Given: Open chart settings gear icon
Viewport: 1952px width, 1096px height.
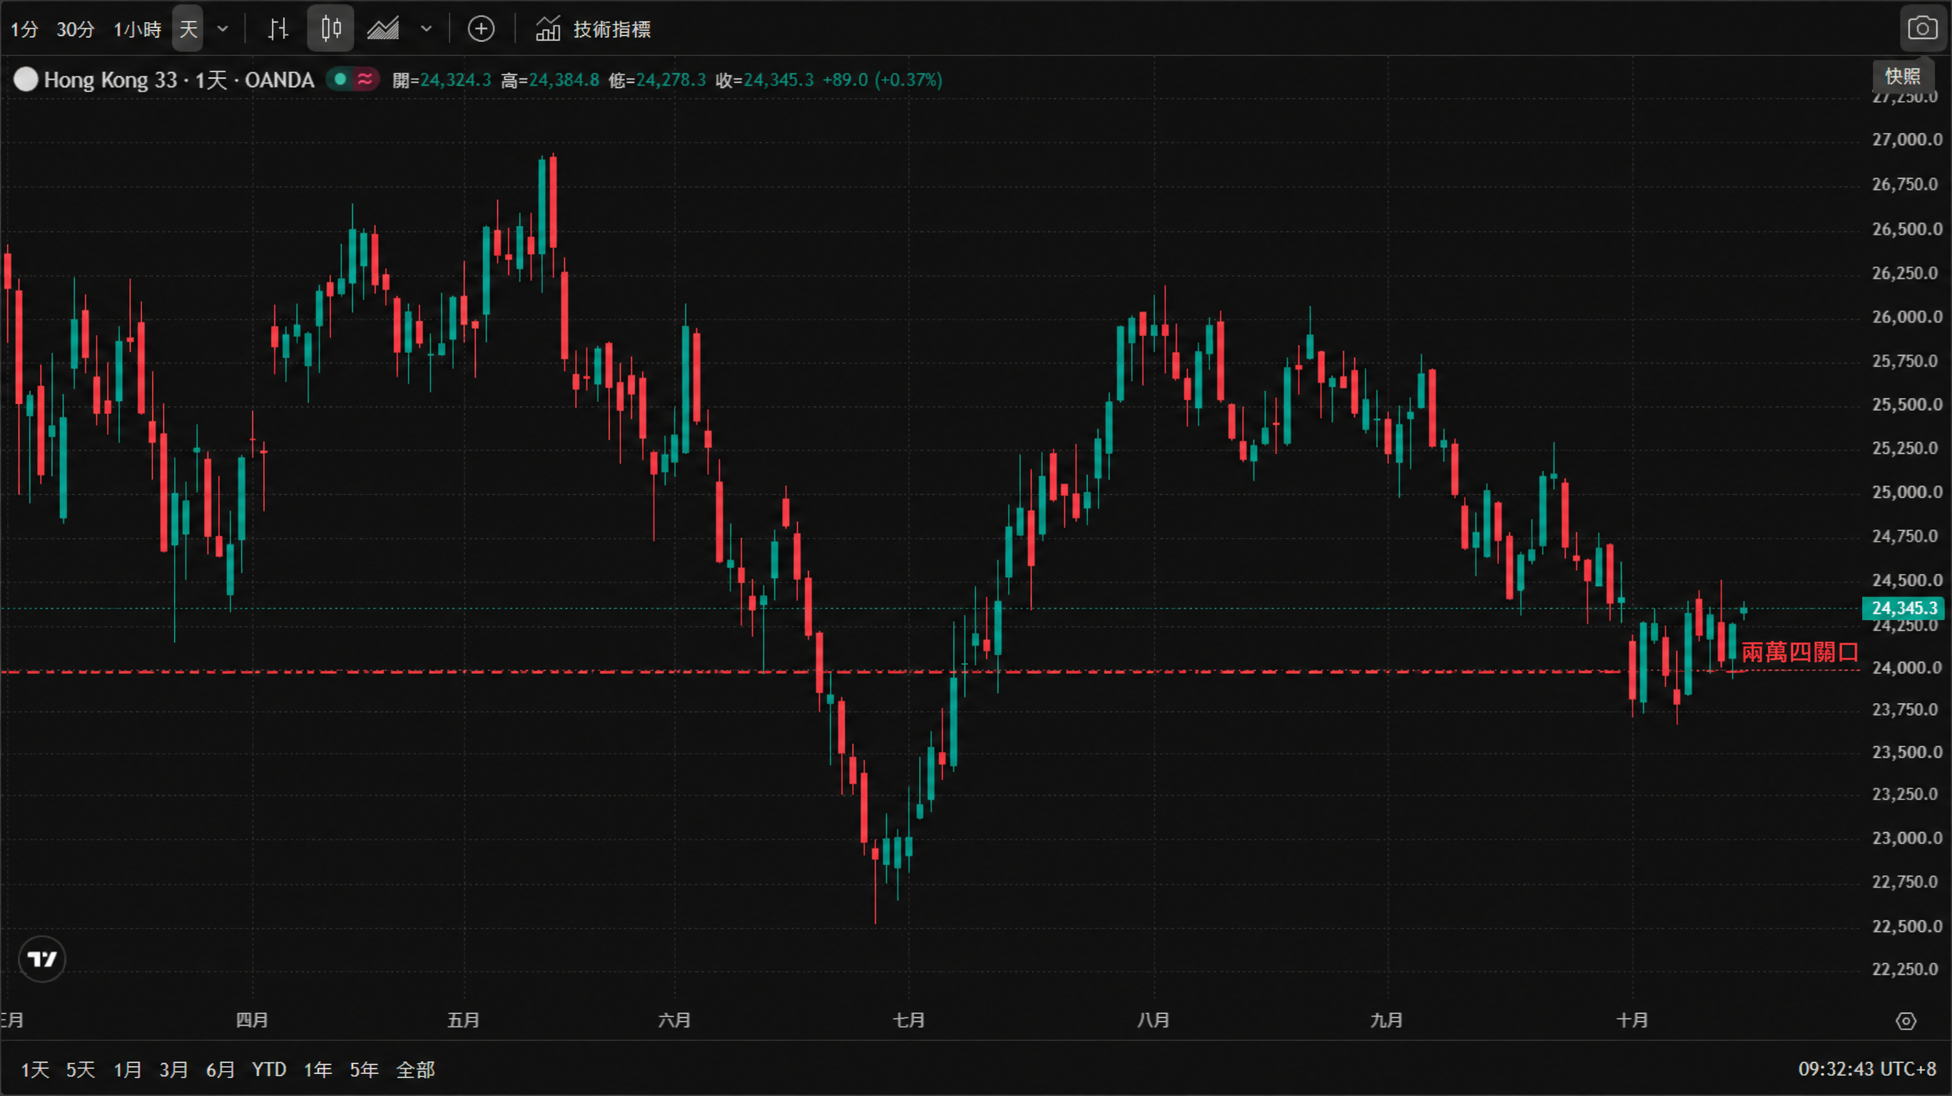Looking at the screenshot, I should pos(1906,1022).
